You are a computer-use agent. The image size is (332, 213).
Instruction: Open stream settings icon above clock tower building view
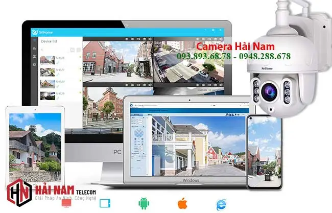pos(127,85)
